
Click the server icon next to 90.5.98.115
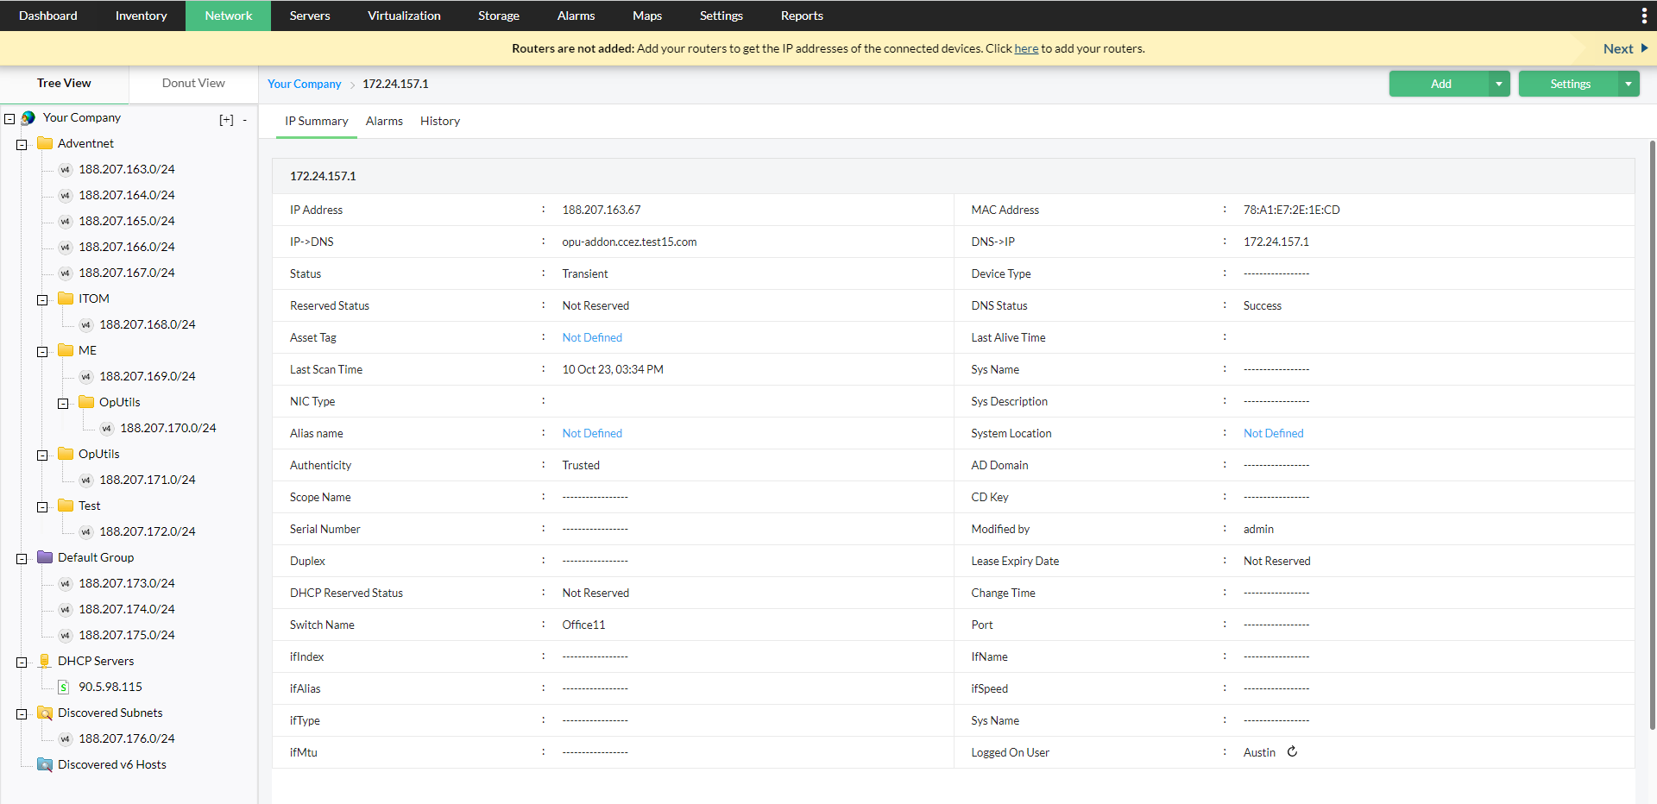62,687
